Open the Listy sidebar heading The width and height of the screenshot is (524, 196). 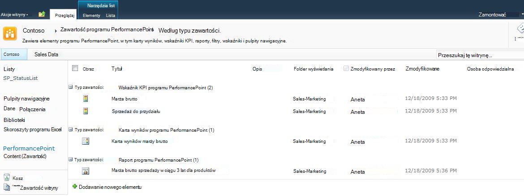click(x=9, y=69)
